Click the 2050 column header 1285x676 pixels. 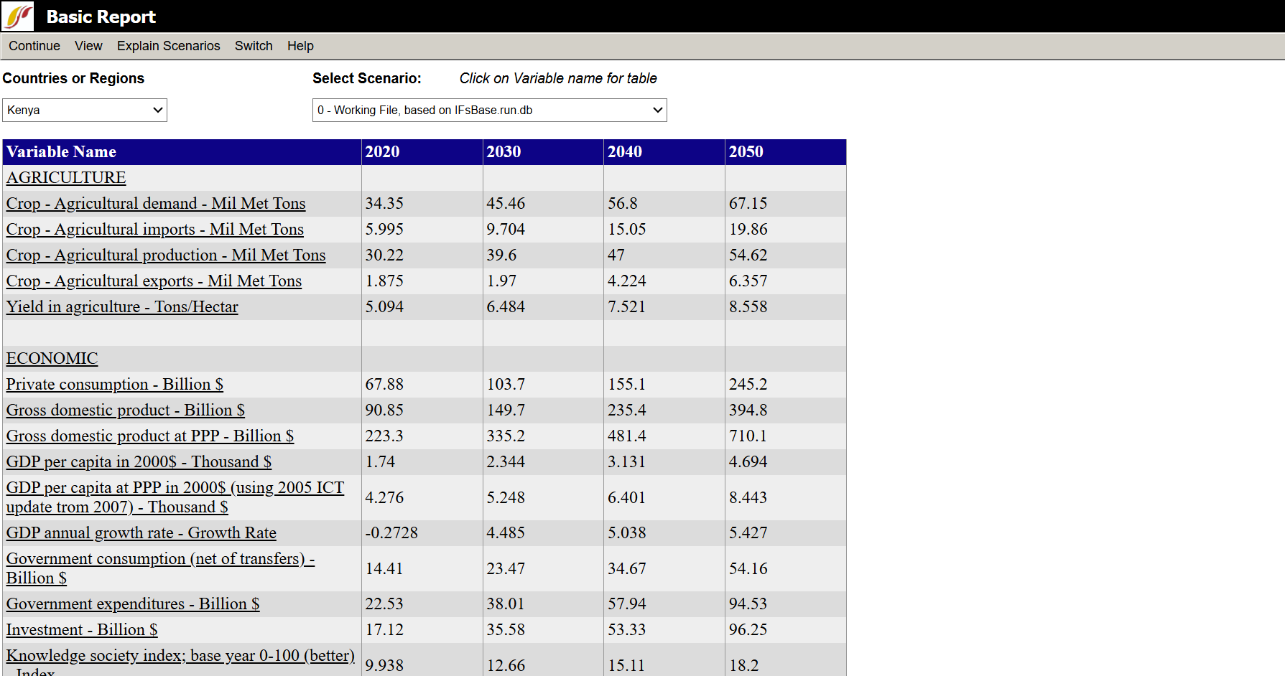[746, 152]
